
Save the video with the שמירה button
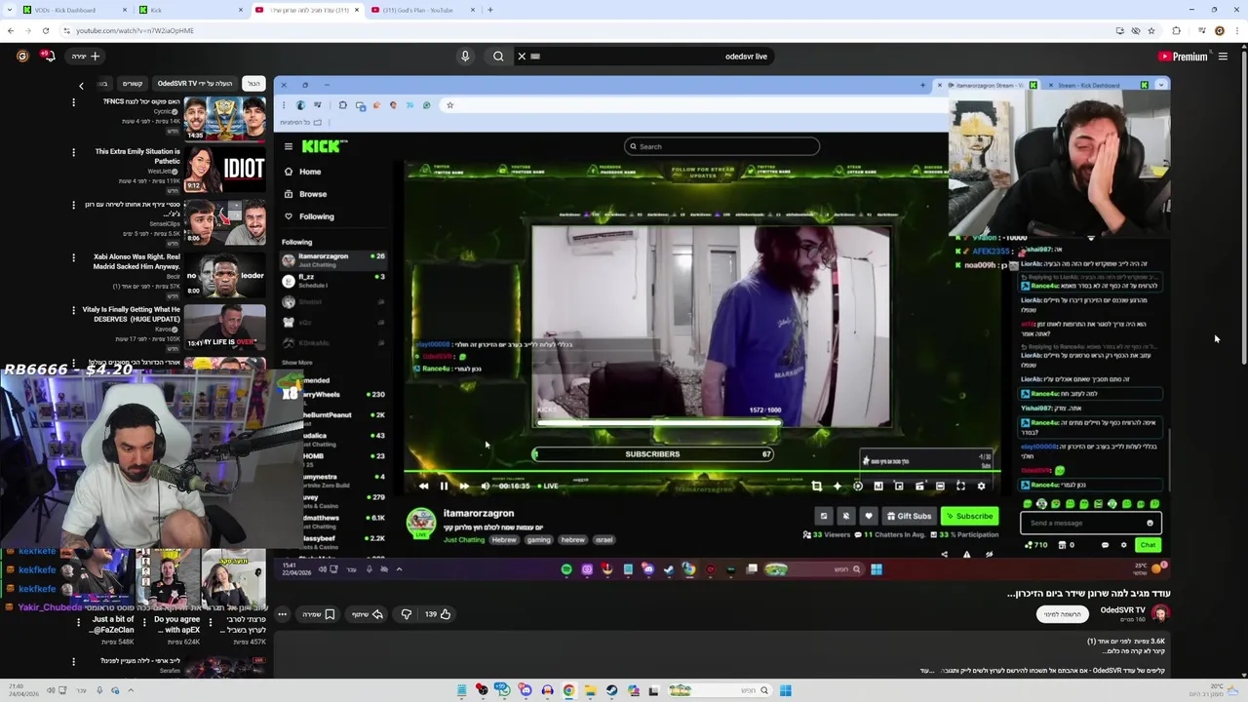(x=319, y=614)
